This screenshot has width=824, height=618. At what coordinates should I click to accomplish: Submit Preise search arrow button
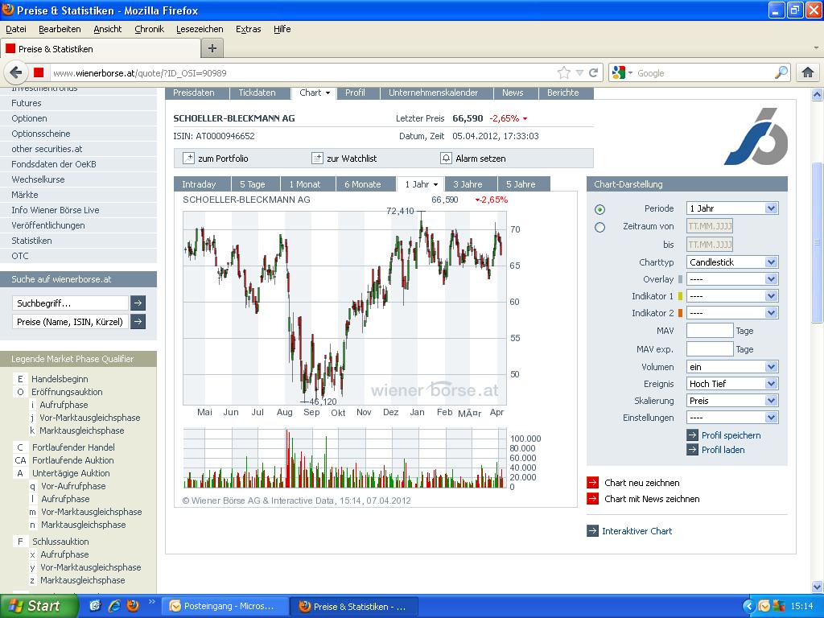pos(138,321)
